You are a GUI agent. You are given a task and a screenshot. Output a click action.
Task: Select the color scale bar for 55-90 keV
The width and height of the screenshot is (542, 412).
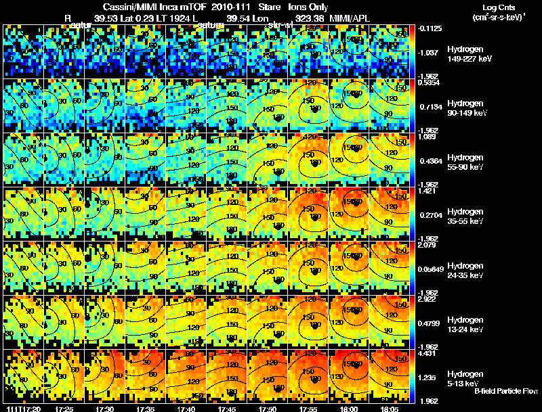point(412,160)
